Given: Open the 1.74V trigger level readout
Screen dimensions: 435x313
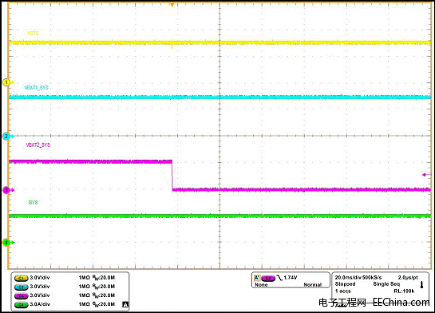Looking at the screenshot, I should 291,278.
